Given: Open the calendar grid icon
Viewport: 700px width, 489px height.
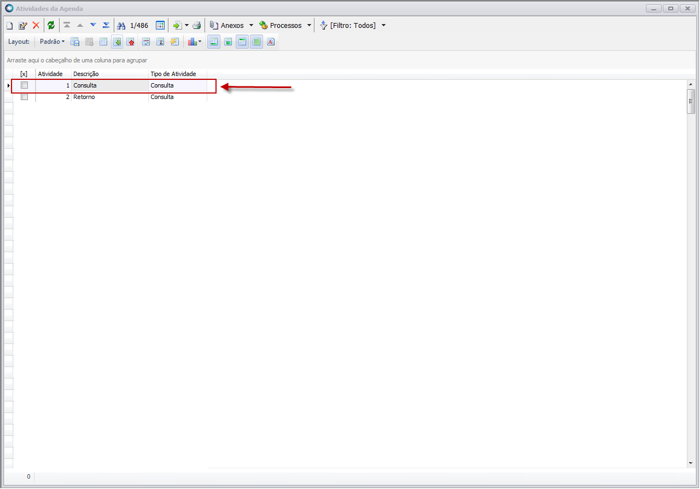Looking at the screenshot, I should point(160,25).
